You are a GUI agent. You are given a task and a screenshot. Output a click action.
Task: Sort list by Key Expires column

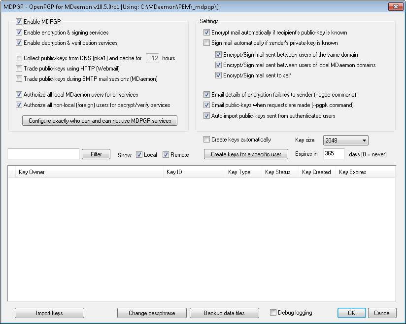click(x=365, y=172)
